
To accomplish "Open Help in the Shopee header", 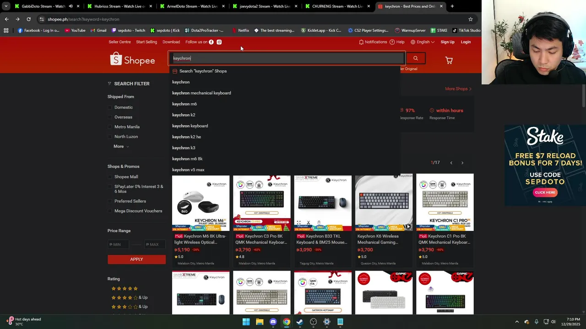I will (x=397, y=42).
